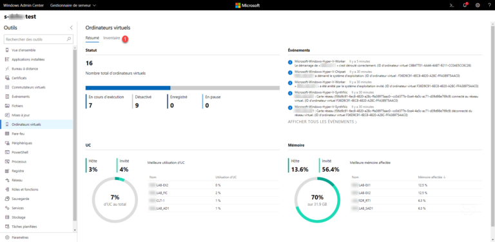The image size is (495, 242).
Task: Click the Réseau sidebar icon
Action: point(7,180)
